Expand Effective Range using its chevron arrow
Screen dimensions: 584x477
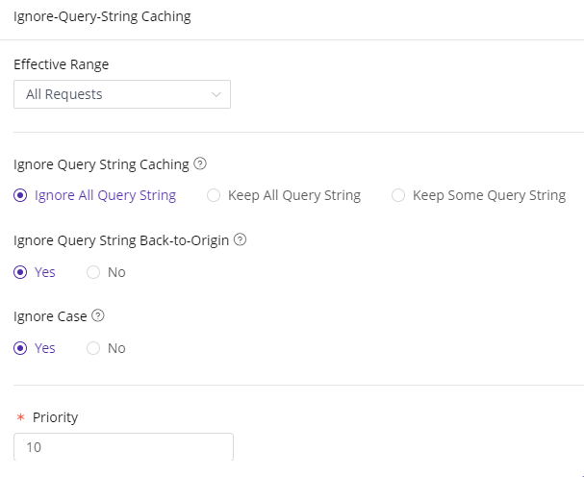tap(216, 94)
